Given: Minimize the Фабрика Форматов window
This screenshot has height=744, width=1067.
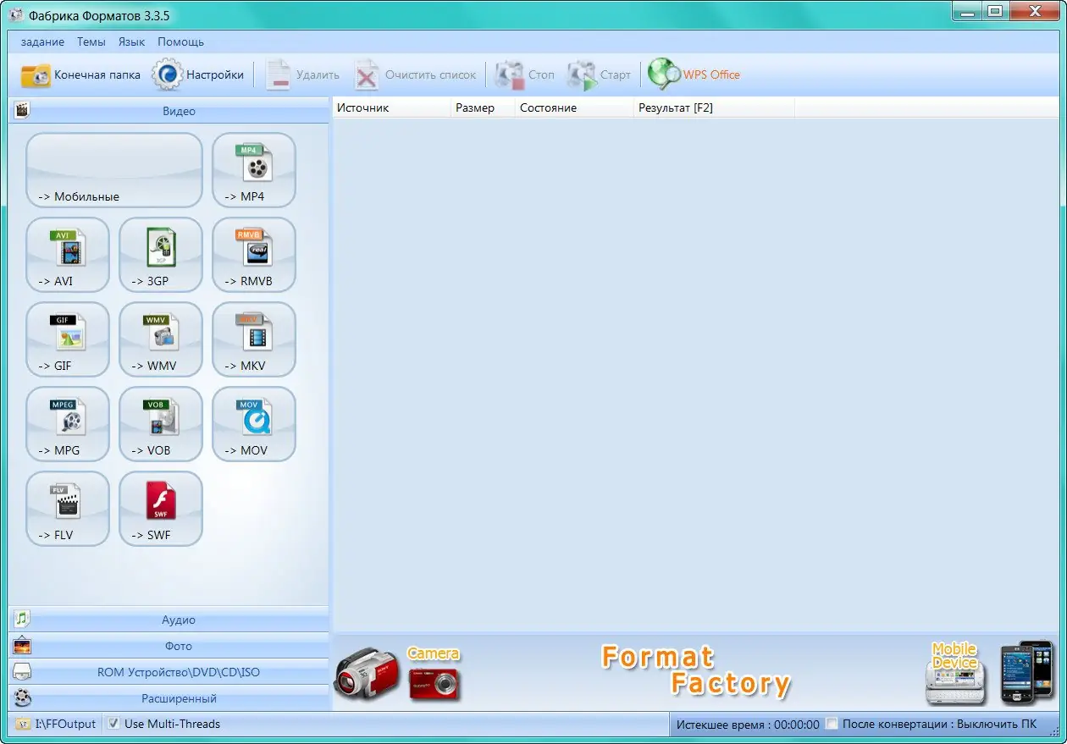Looking at the screenshot, I should (967, 11).
